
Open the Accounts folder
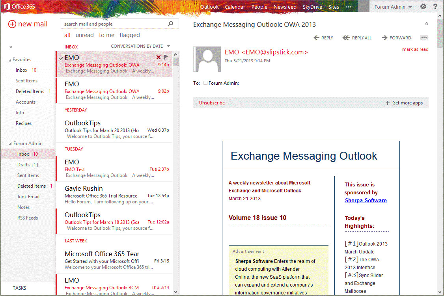point(26,102)
